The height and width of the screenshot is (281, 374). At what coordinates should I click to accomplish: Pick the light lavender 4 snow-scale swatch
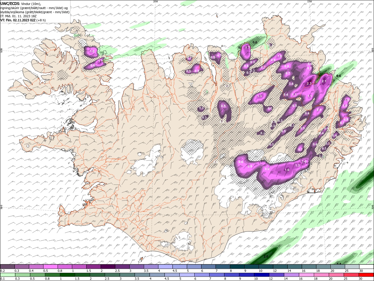[x=165, y=266]
